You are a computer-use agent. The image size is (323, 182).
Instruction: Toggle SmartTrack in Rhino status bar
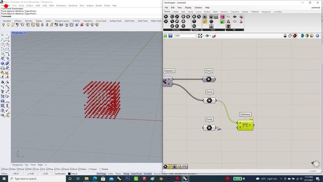(136, 174)
